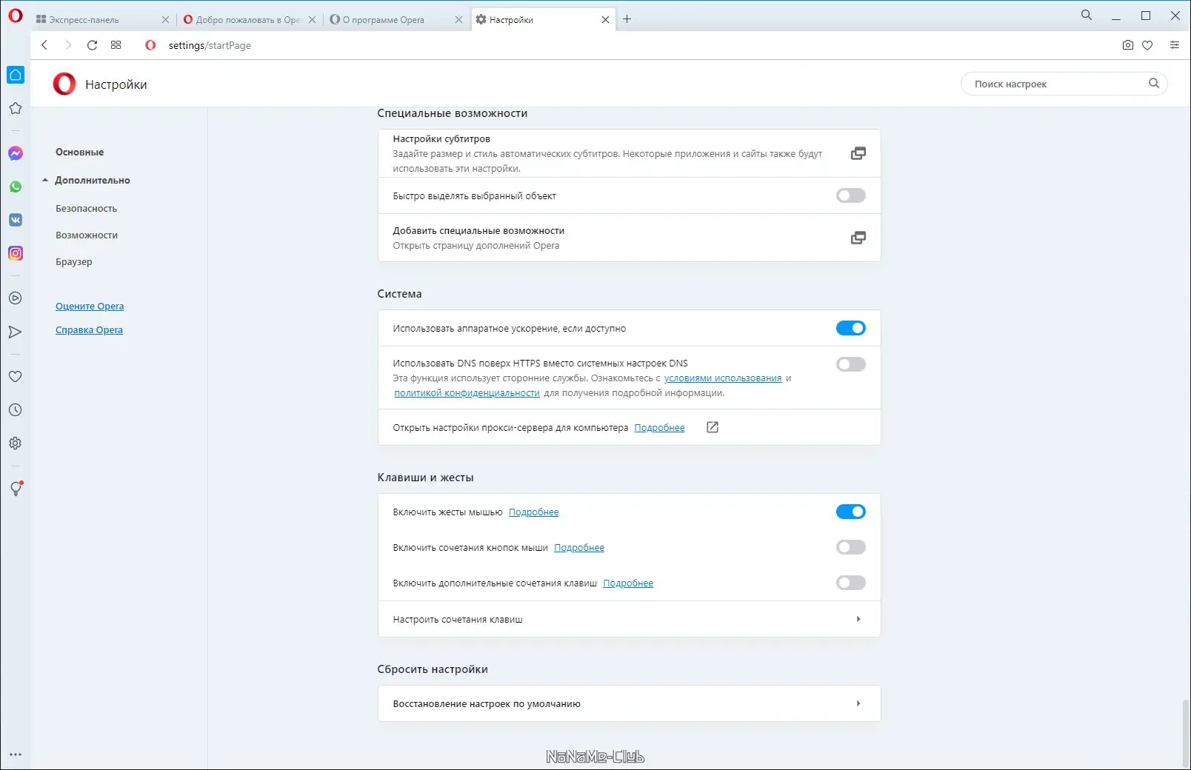Viewport: 1191px width, 770px height.
Task: Turn off mouse gestures toggle
Action: point(850,512)
